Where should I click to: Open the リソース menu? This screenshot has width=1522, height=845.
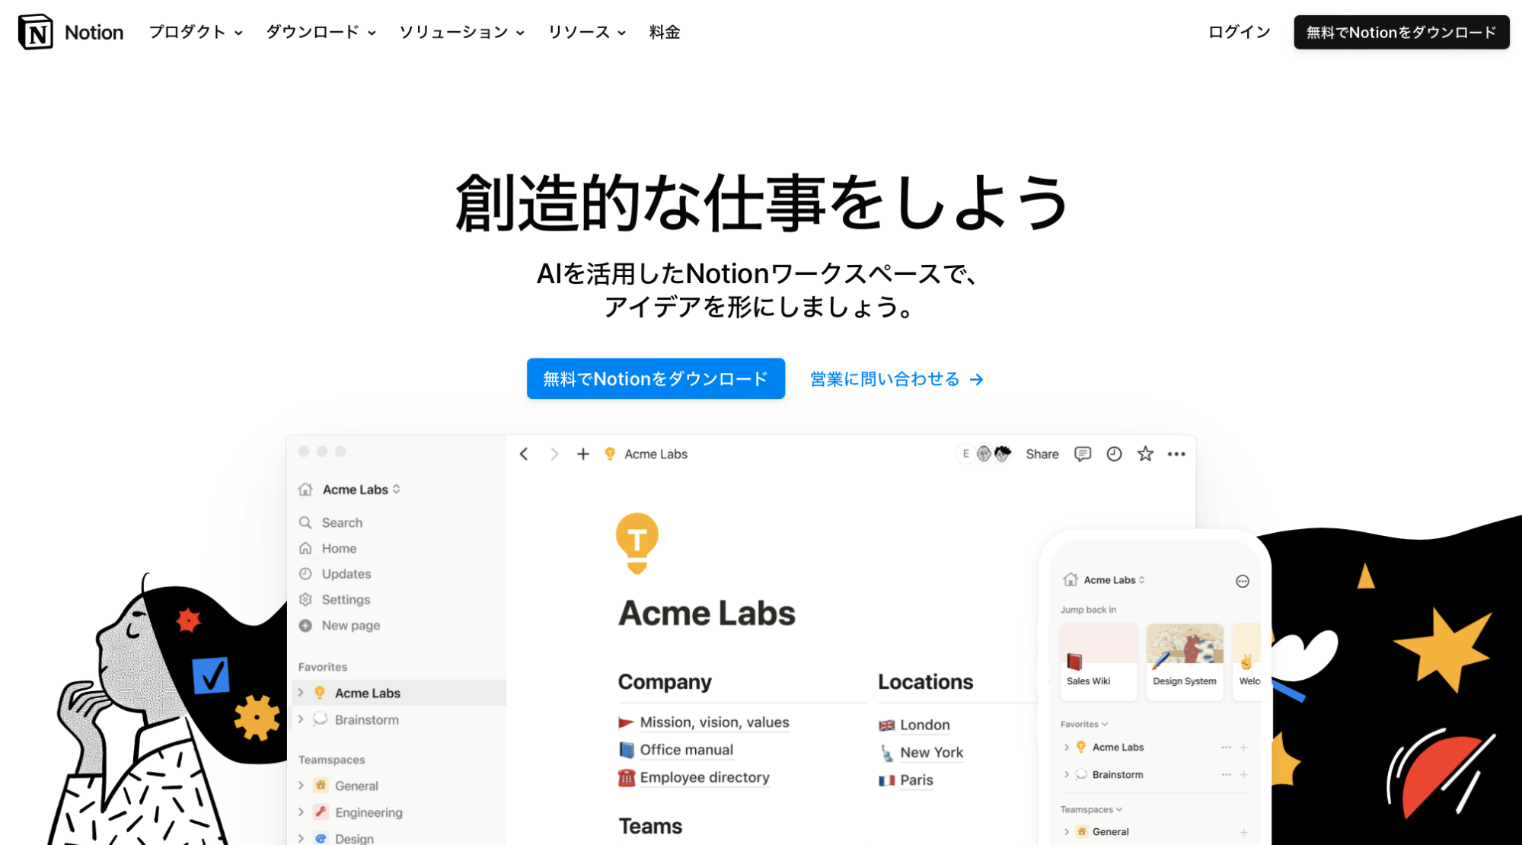[x=586, y=32]
